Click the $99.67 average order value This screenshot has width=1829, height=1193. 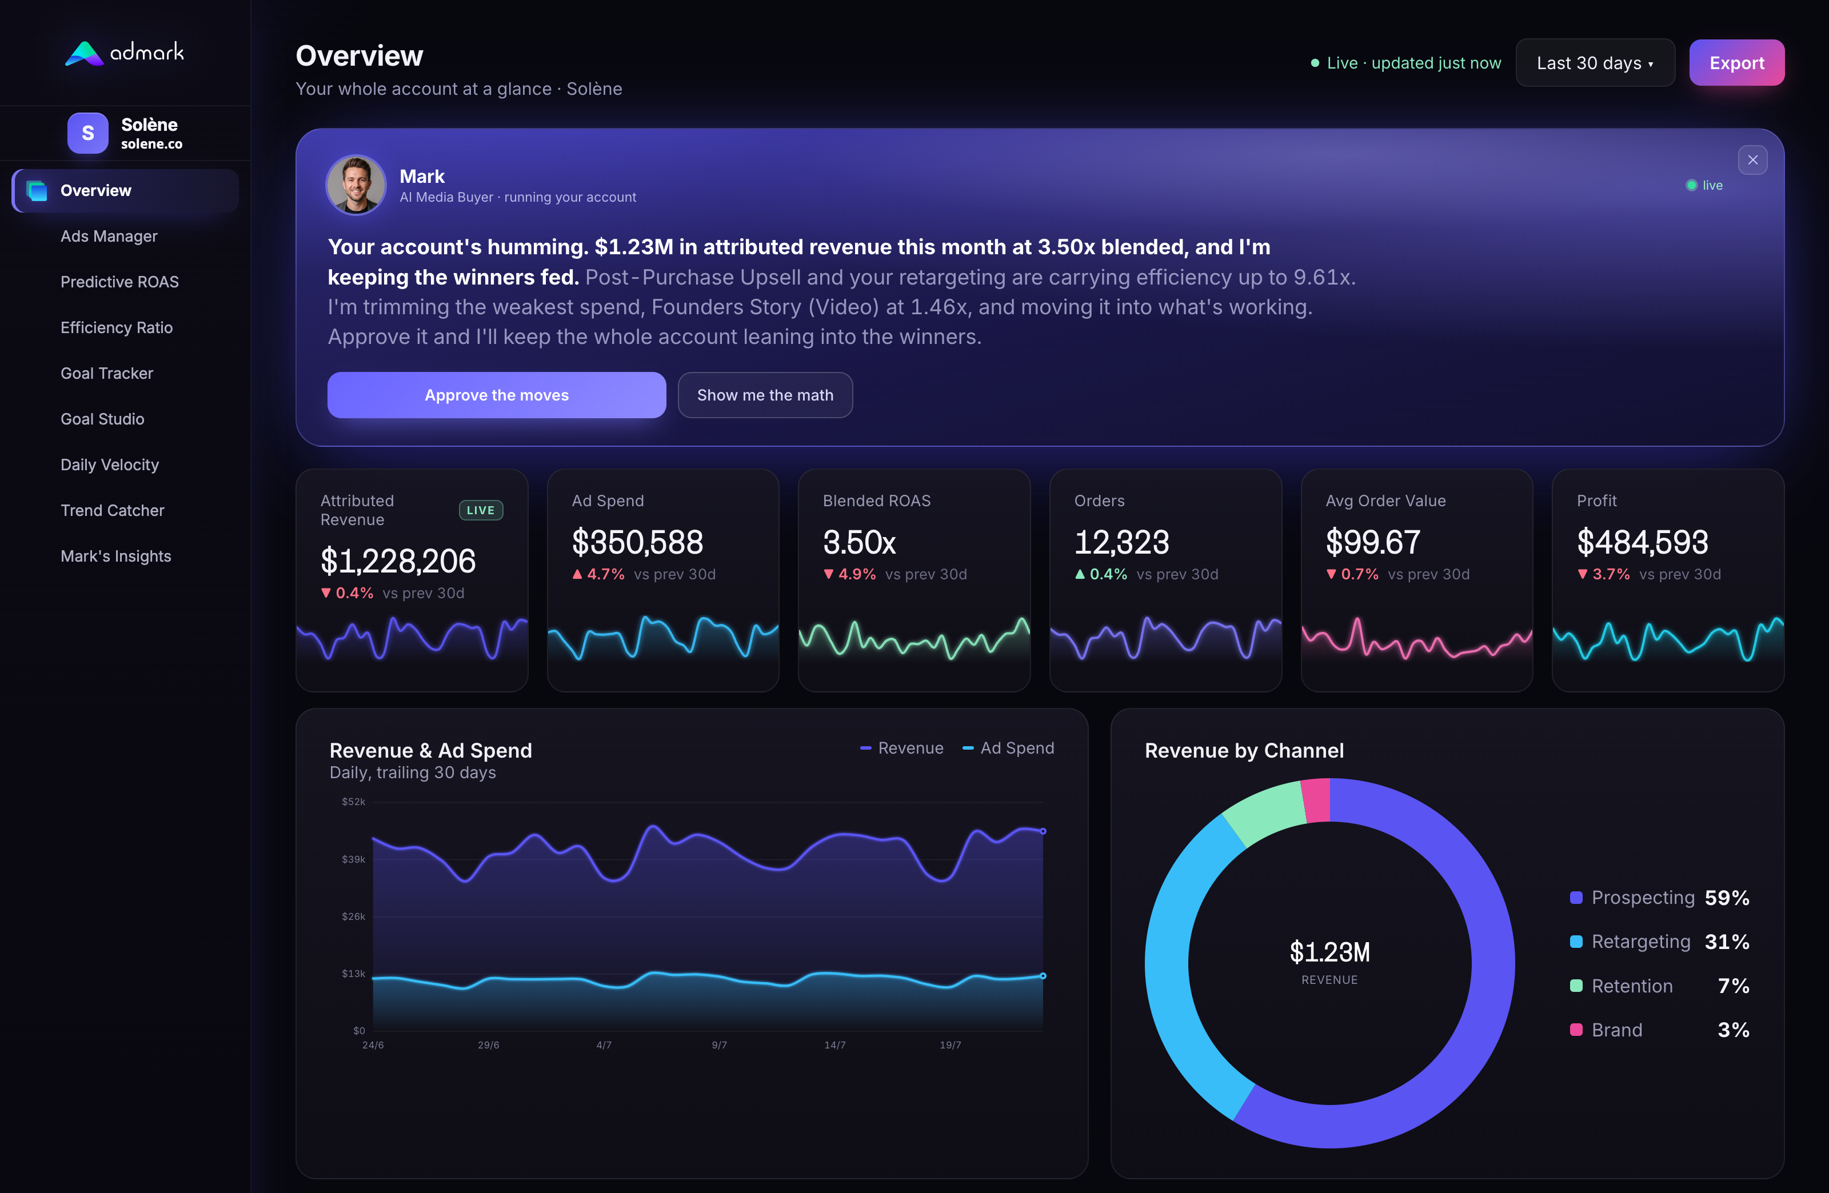pyautogui.click(x=1372, y=542)
